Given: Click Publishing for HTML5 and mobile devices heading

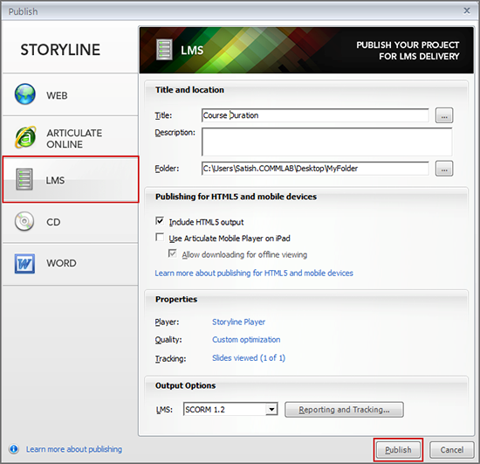Looking at the screenshot, I should pos(236,197).
